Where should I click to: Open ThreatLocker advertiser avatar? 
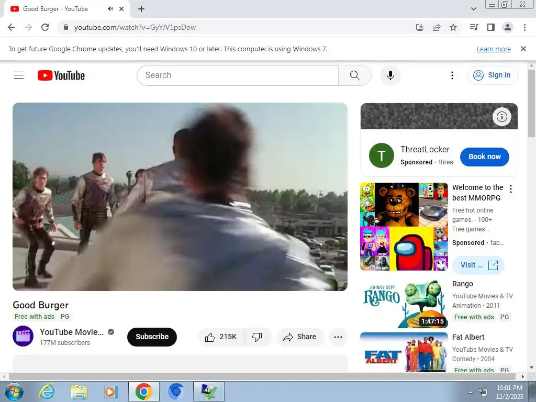pos(382,155)
